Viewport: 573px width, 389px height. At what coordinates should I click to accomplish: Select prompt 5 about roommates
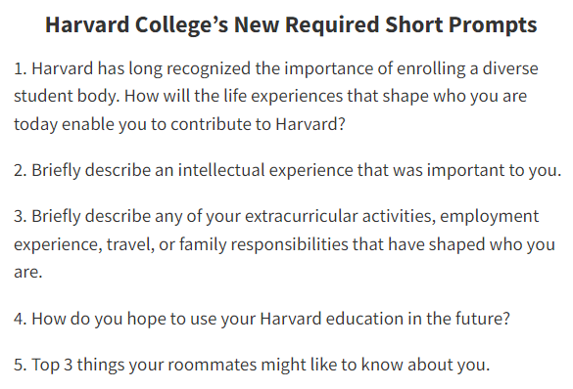pos(252,365)
